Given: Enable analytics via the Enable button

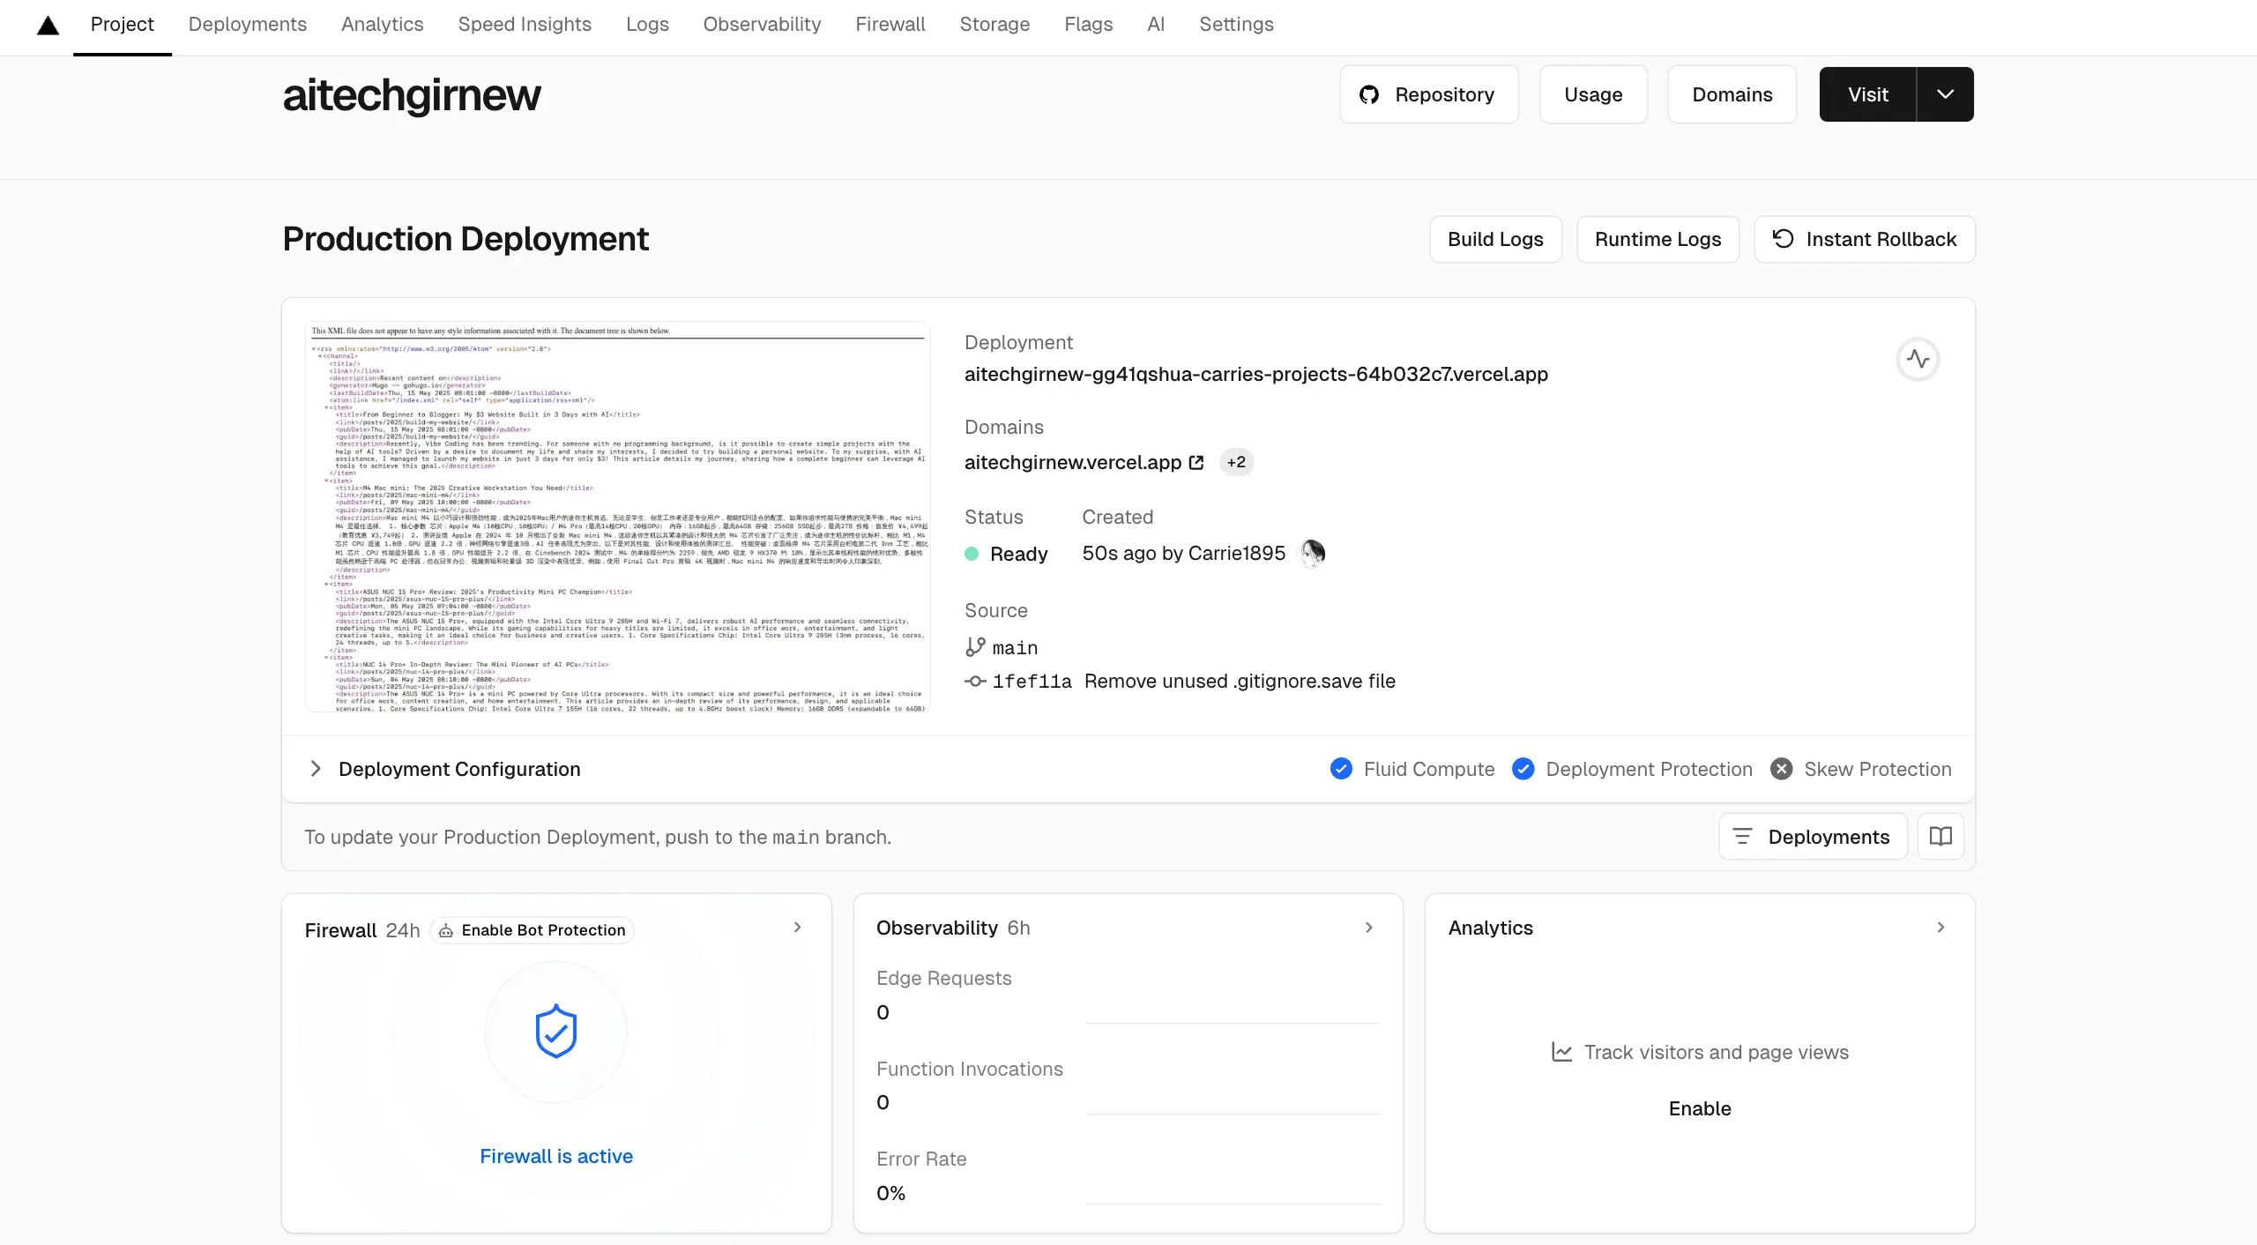Looking at the screenshot, I should [1700, 1108].
